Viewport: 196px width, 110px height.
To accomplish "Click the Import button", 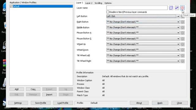I will pyautogui.click(x=49, y=94).
